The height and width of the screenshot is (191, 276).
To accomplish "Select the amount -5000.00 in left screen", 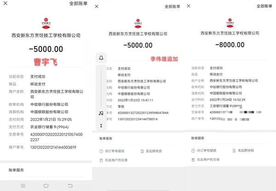I will point(46,49).
